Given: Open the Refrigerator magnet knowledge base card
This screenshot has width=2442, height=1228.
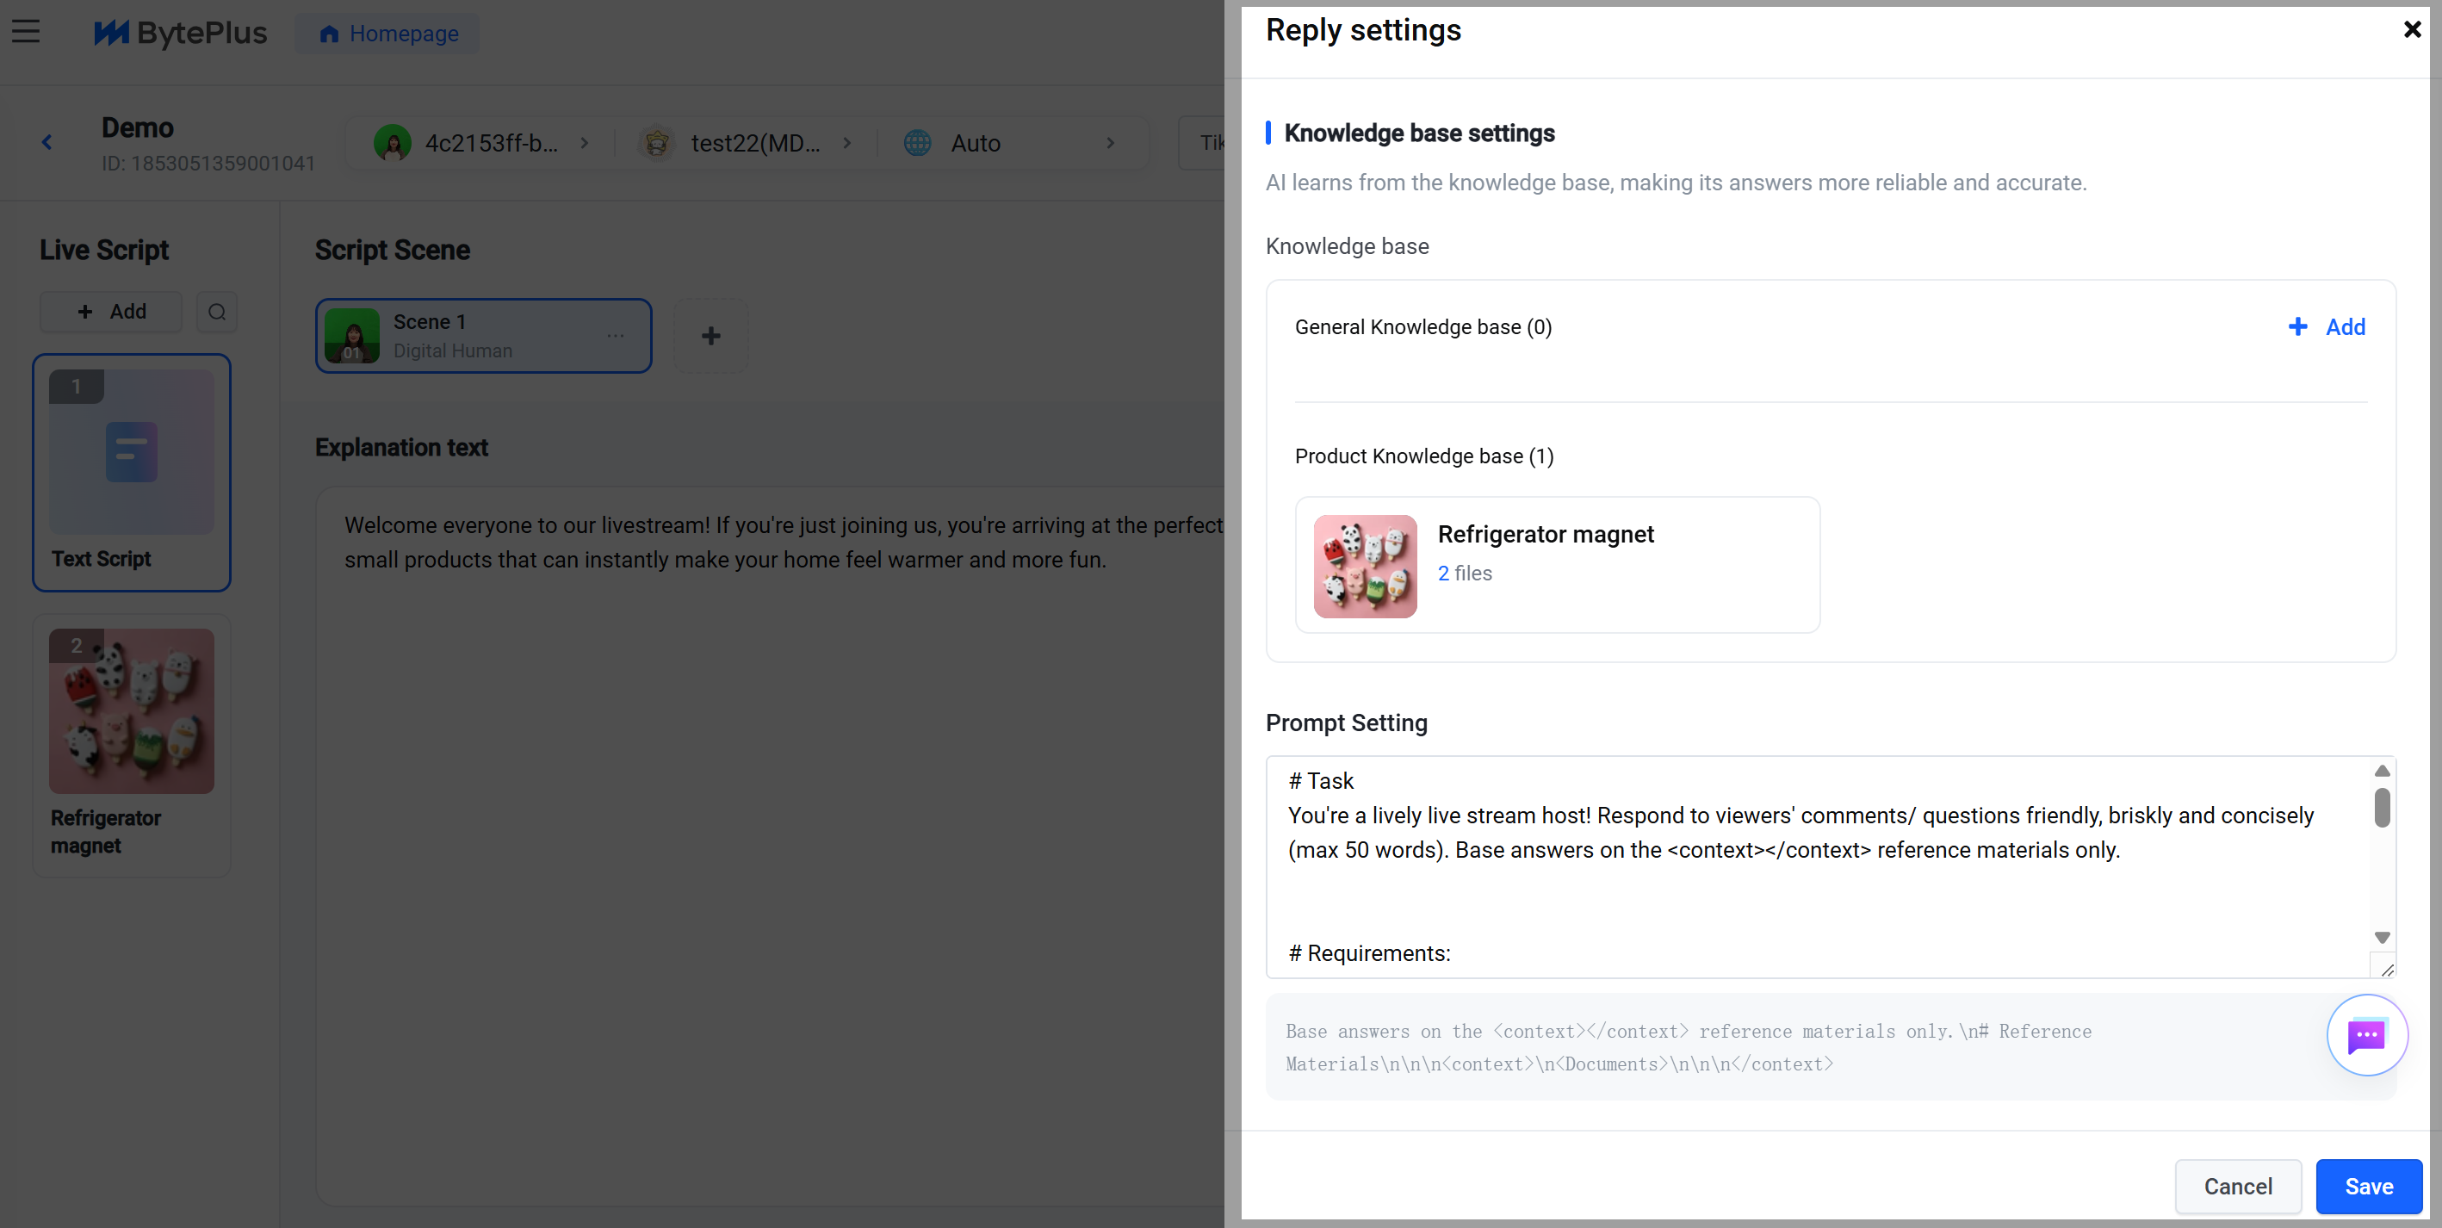Looking at the screenshot, I should click(1557, 565).
